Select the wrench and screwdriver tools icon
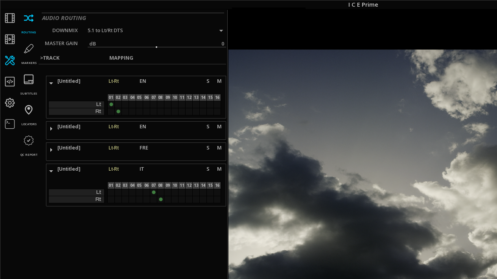 point(10,60)
